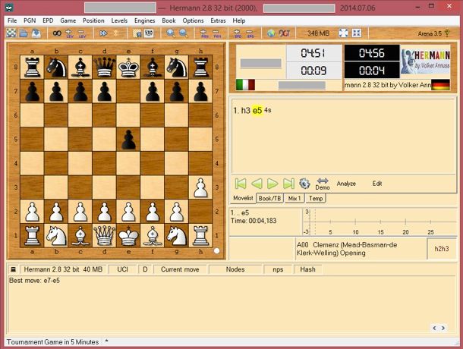This screenshot has width=463, height=349.
Task: Open the File menu
Action: tap(12, 20)
